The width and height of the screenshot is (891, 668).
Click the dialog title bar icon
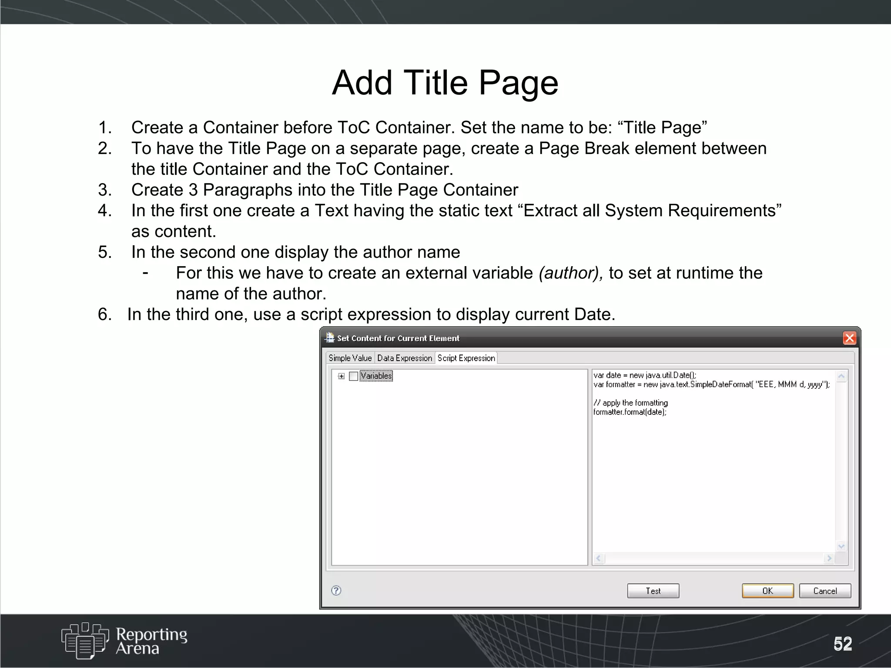point(330,337)
